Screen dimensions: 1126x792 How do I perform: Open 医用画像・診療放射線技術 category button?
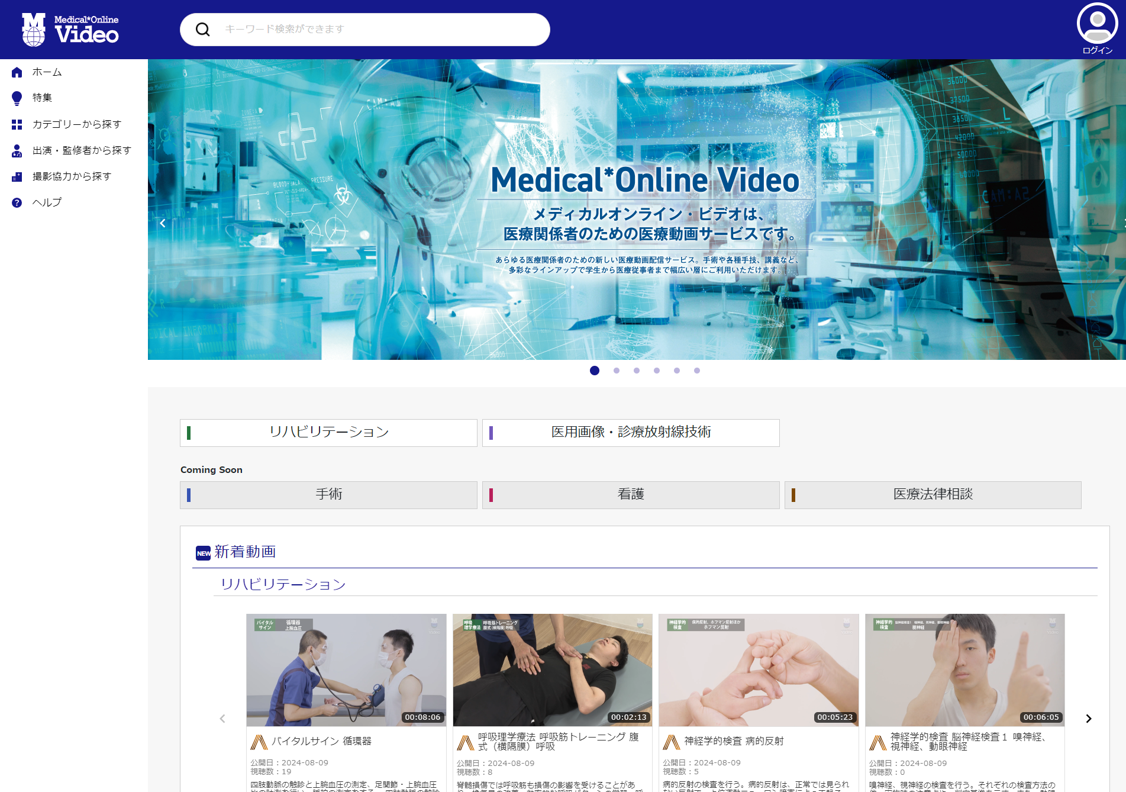[x=631, y=433]
